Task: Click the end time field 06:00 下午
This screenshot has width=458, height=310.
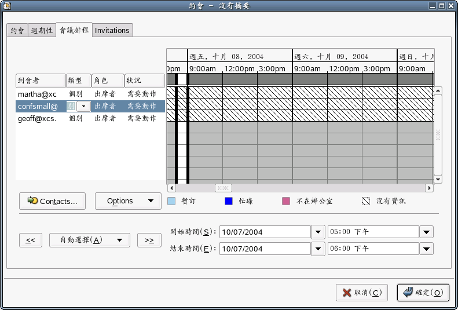Action: [x=373, y=249]
